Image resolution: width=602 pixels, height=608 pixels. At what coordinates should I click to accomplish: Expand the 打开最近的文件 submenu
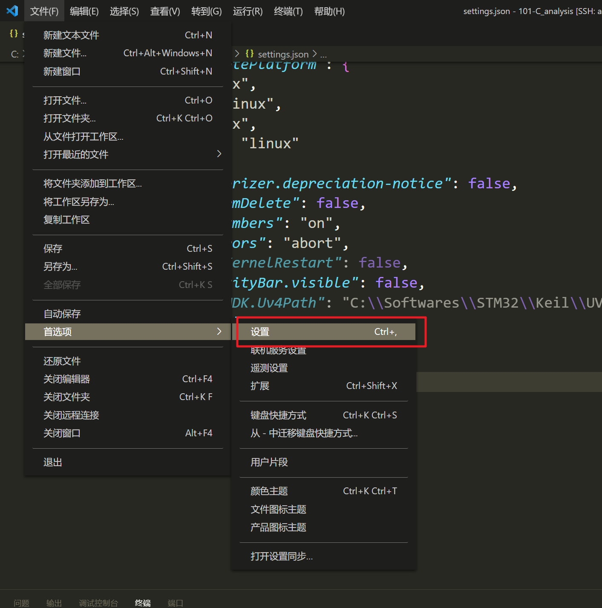click(x=128, y=154)
